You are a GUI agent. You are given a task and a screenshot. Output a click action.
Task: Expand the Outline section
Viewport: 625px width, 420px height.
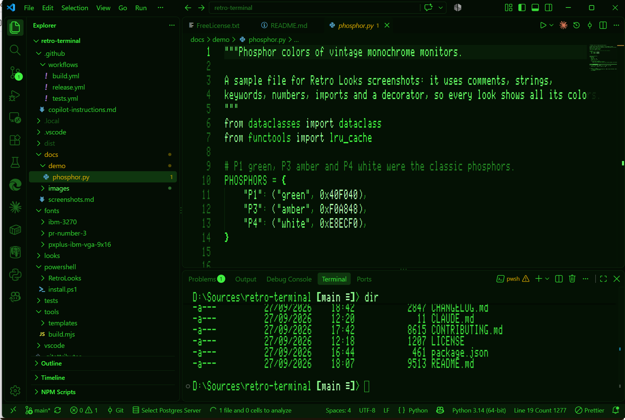(103, 363)
